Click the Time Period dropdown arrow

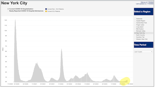pyautogui.click(x=152, y=52)
